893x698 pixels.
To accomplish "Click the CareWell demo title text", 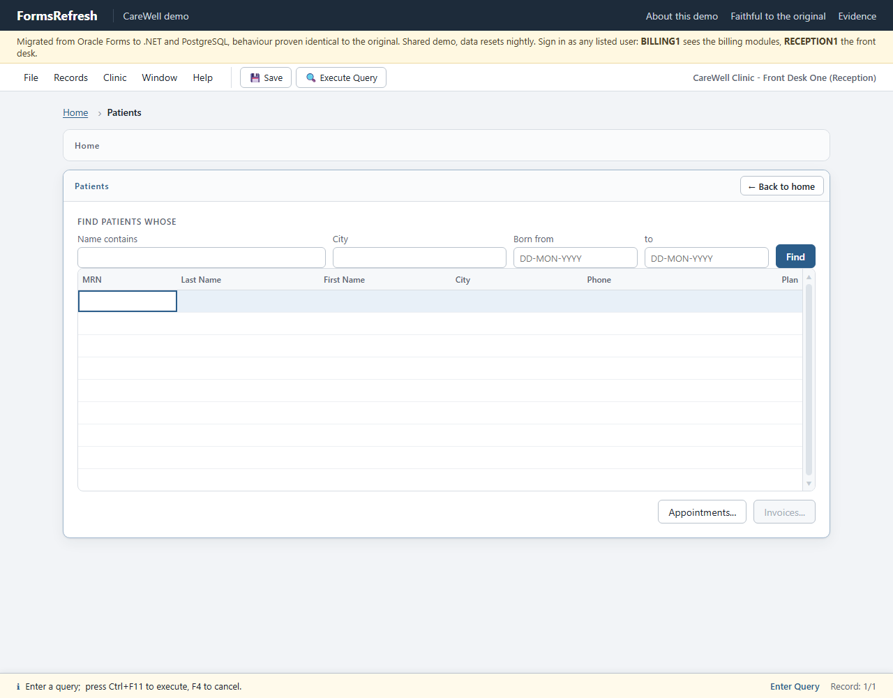I will pos(156,16).
